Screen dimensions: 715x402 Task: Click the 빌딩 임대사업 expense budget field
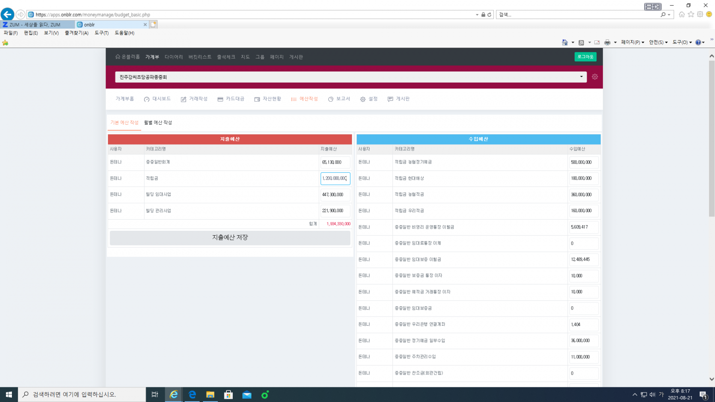335,195
